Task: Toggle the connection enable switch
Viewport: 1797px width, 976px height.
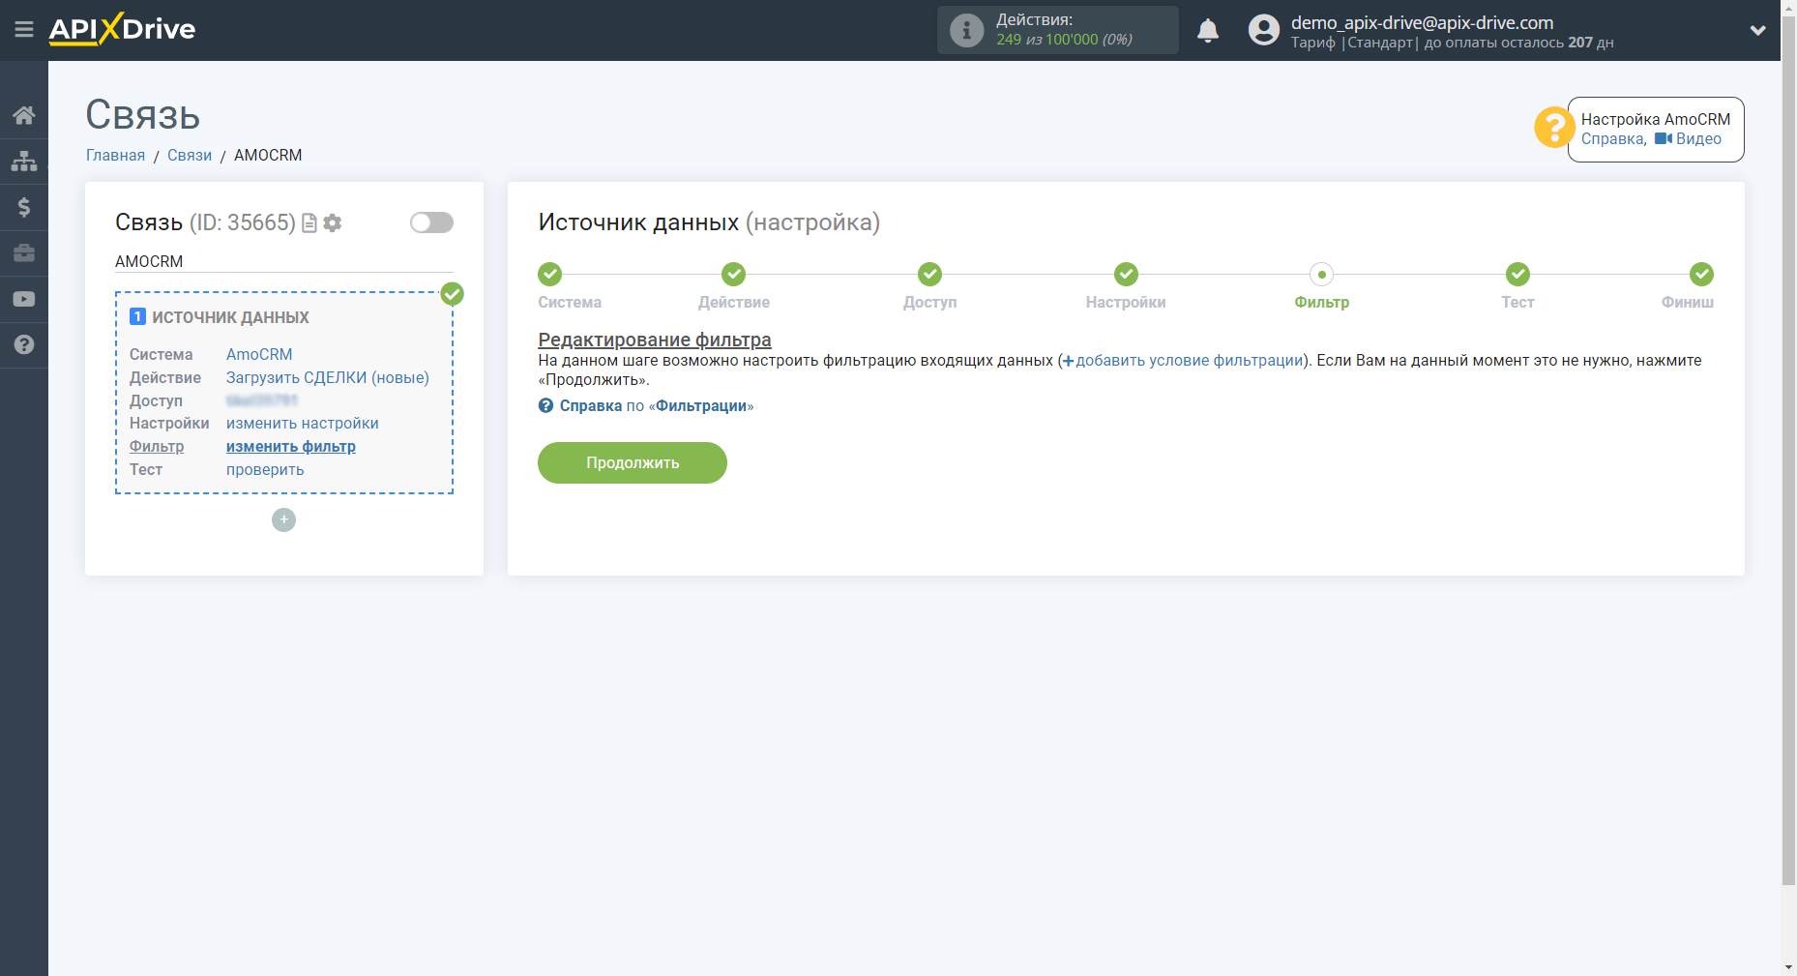Action: coord(431,222)
